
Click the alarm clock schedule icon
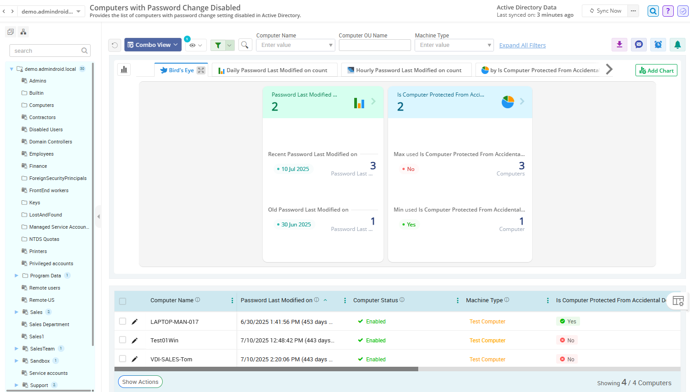point(658,44)
